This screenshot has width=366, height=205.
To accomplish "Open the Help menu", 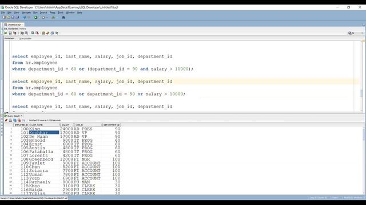I will tap(79, 13).
